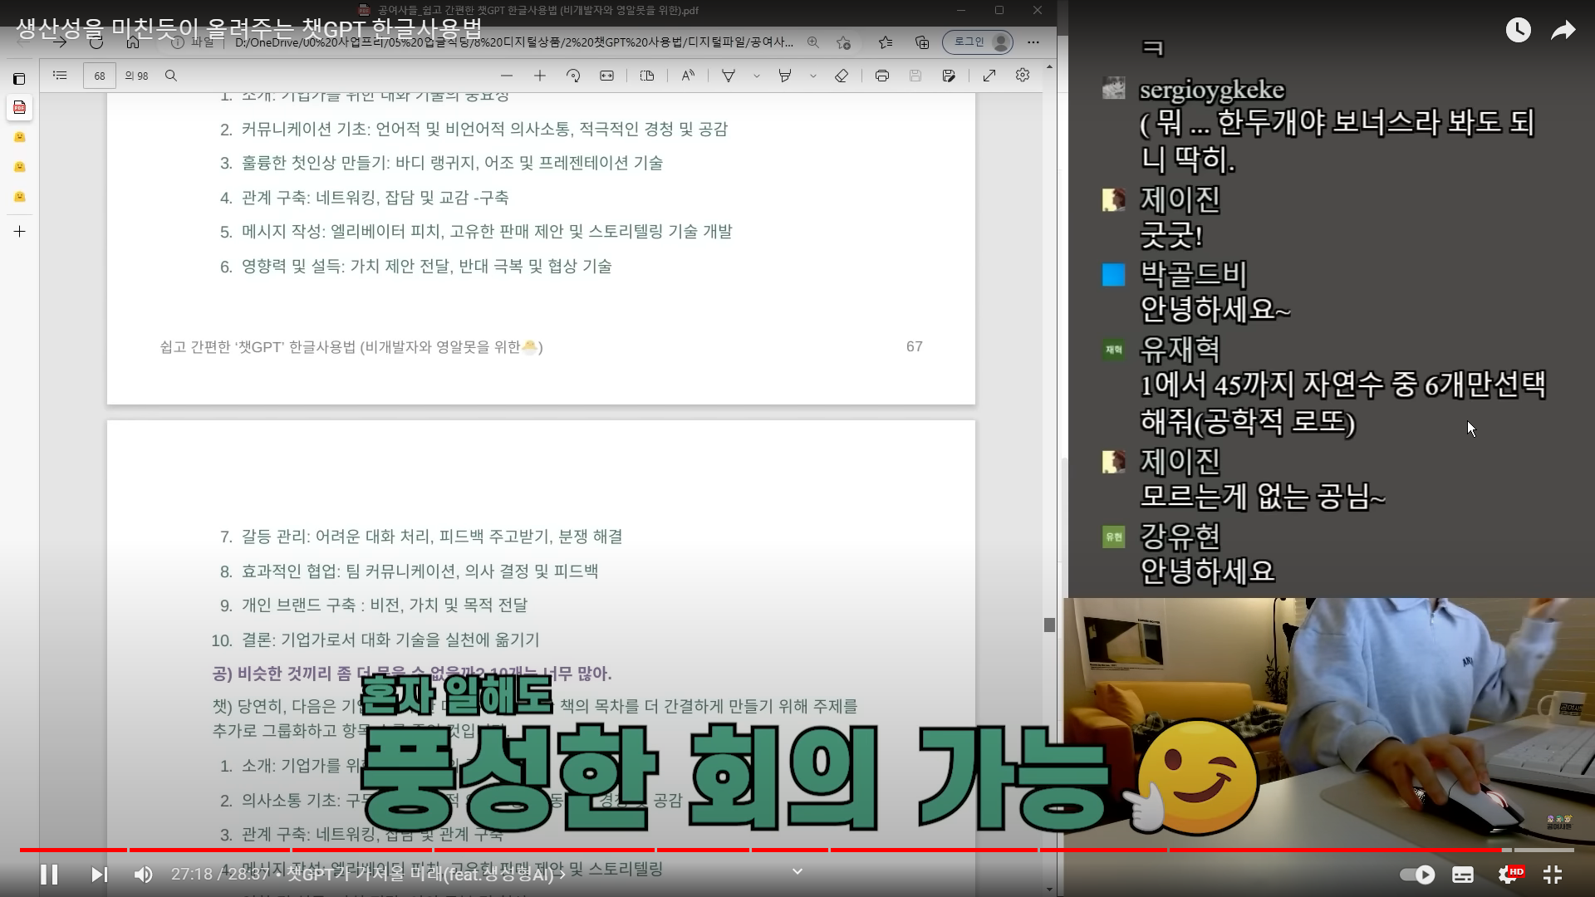Image resolution: width=1595 pixels, height=897 pixels.
Task: Click chat message 모르는게 없는 공님~
Action: point(1263,497)
